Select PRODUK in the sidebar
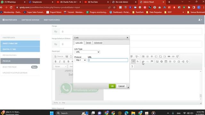 tap(20, 61)
